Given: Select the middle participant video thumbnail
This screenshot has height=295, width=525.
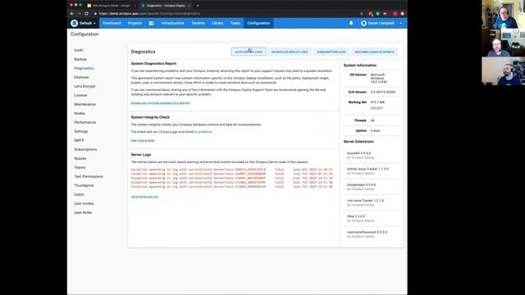Looking at the screenshot, I should [503, 43].
